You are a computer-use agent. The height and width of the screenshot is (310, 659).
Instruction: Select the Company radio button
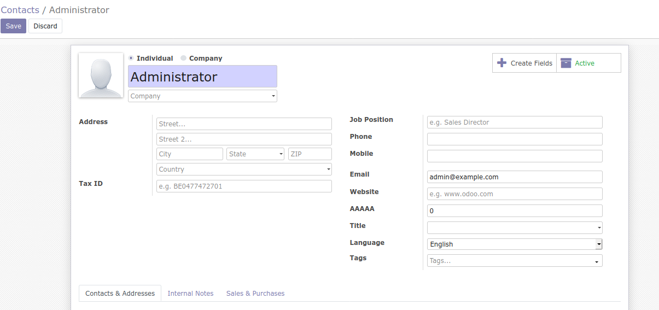tap(183, 58)
